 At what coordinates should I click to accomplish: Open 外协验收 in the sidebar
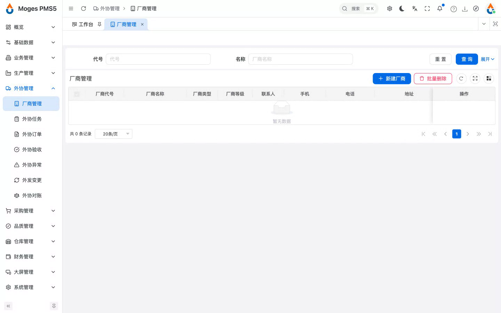(x=31, y=150)
